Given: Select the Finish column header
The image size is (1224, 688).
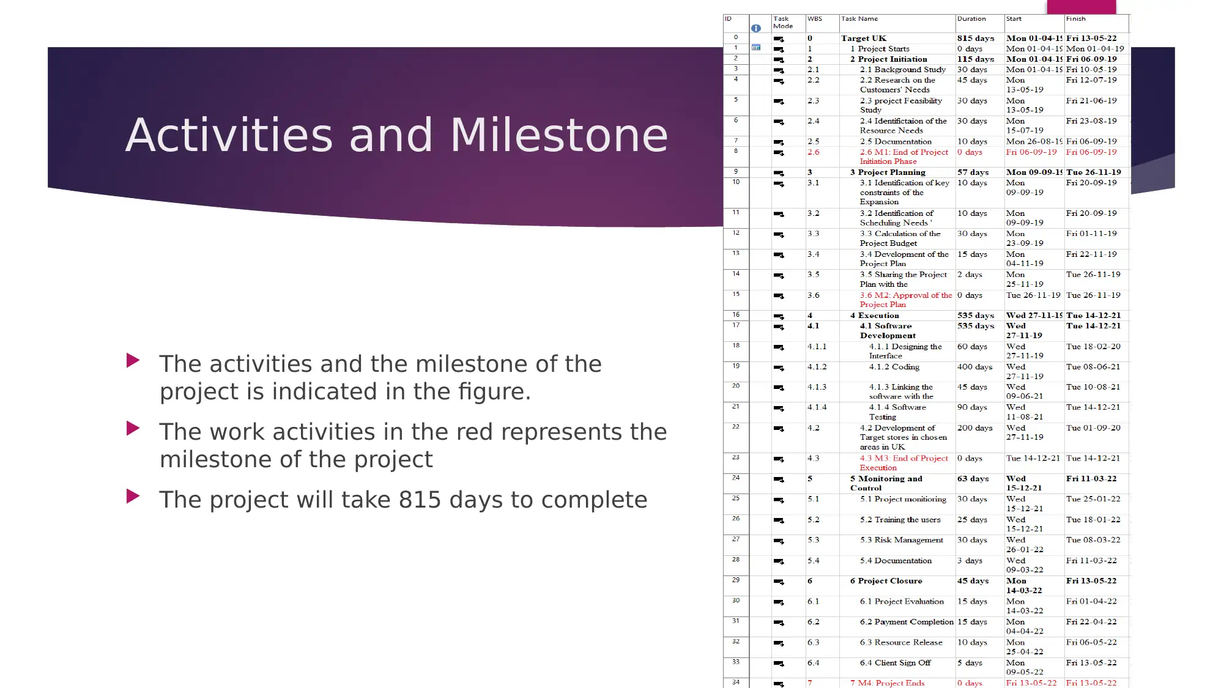Looking at the screenshot, I should pyautogui.click(x=1096, y=23).
